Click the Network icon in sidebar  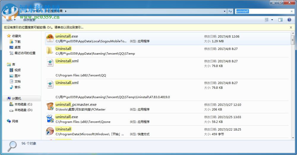(9, 121)
